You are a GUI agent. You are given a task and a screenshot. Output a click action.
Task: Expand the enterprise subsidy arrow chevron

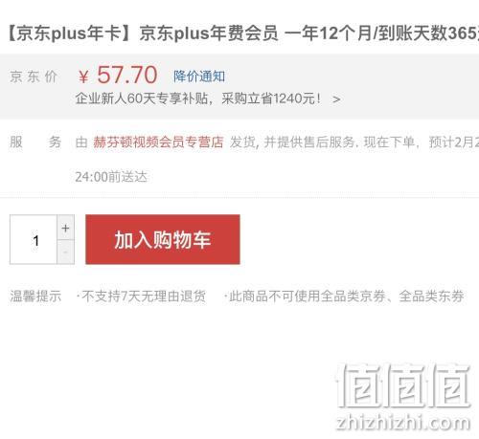click(336, 99)
